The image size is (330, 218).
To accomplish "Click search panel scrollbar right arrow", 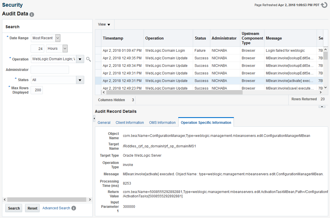I will pyautogui.click(x=90, y=199).
